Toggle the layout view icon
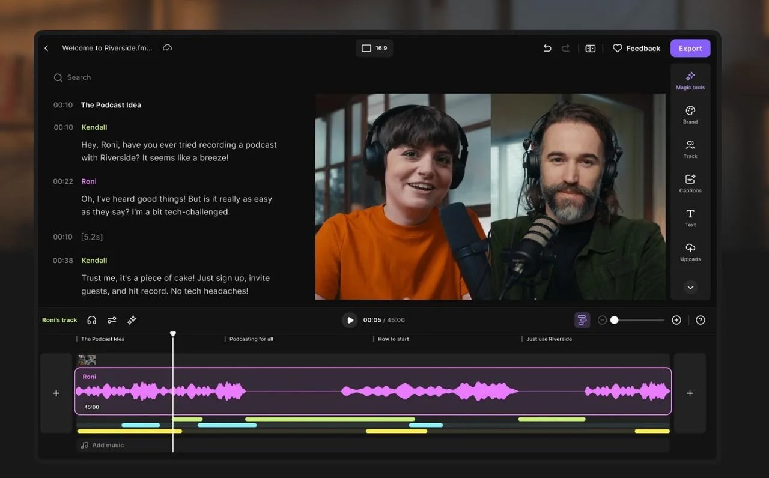Screen dimensions: 769x478 [x=591, y=48]
